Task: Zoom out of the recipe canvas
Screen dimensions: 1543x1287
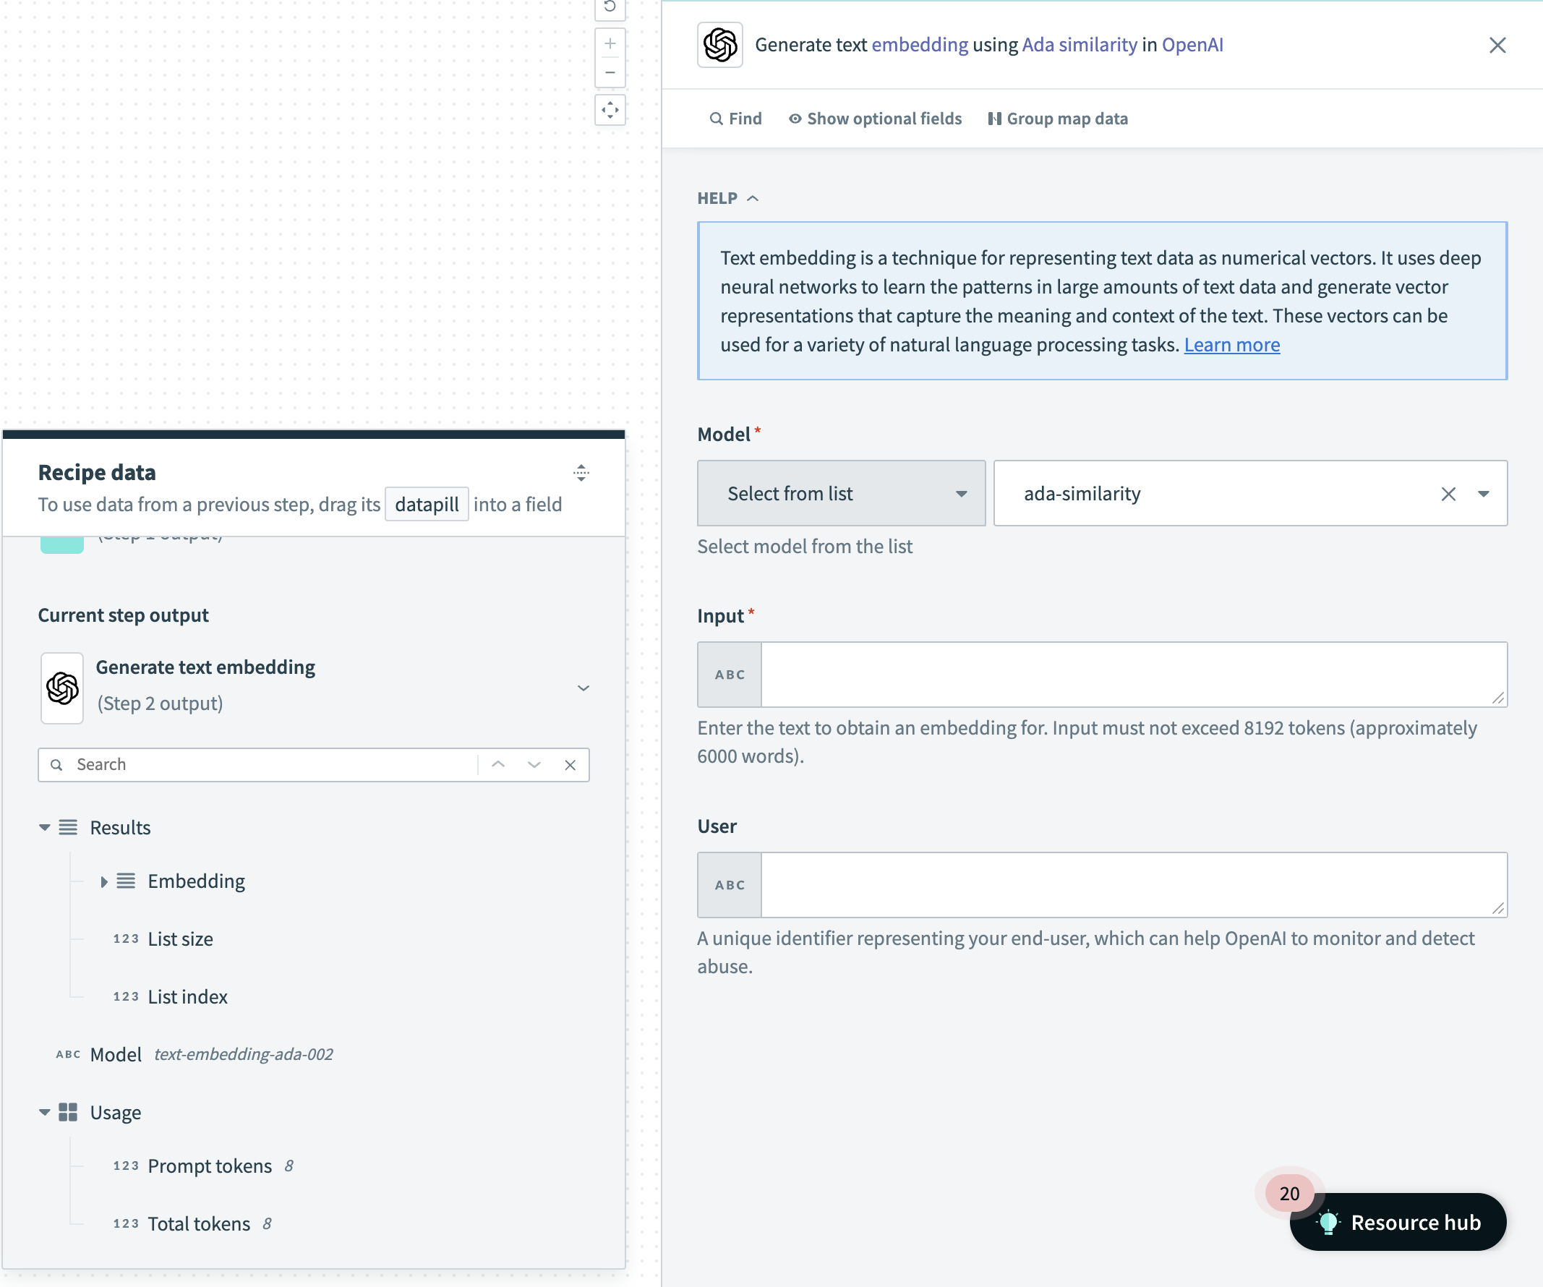Action: click(609, 73)
